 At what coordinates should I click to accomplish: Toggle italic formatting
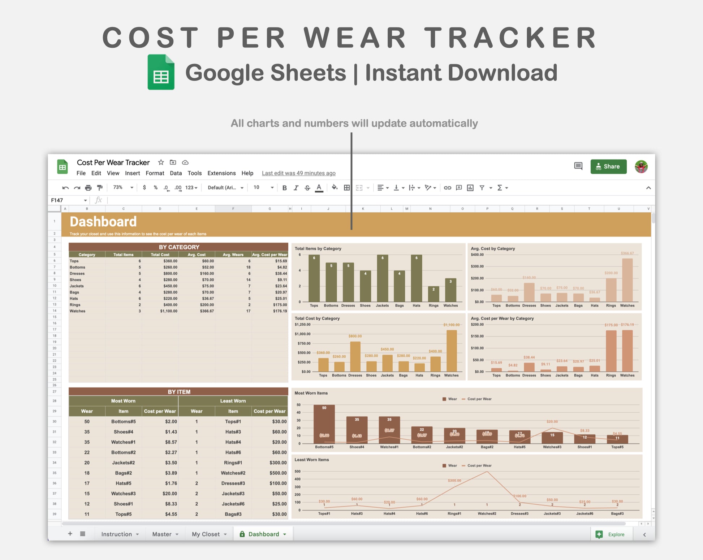[x=296, y=188]
